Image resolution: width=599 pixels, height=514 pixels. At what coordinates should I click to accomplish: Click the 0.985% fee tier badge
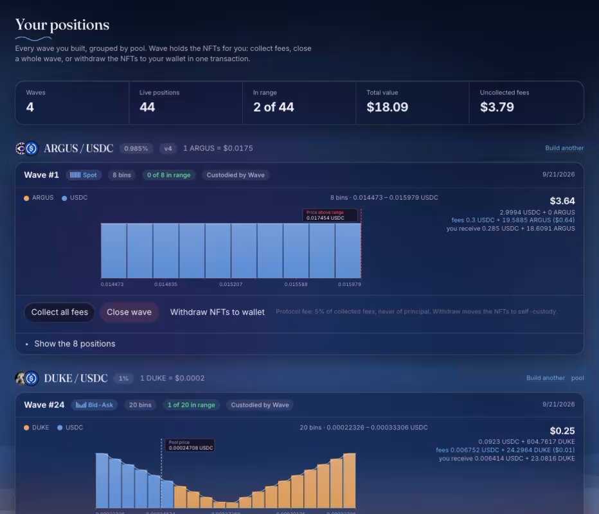(x=136, y=148)
